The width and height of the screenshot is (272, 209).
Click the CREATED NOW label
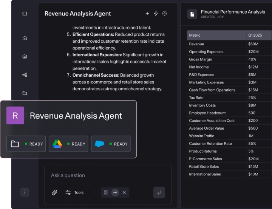[212, 17]
